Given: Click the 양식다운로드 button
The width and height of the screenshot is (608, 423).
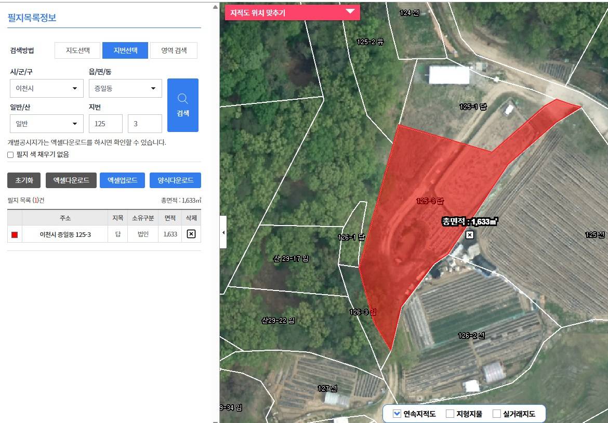Looking at the screenshot, I should (175, 180).
